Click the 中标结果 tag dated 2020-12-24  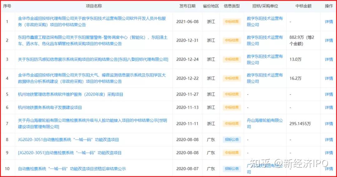[x=232, y=60]
